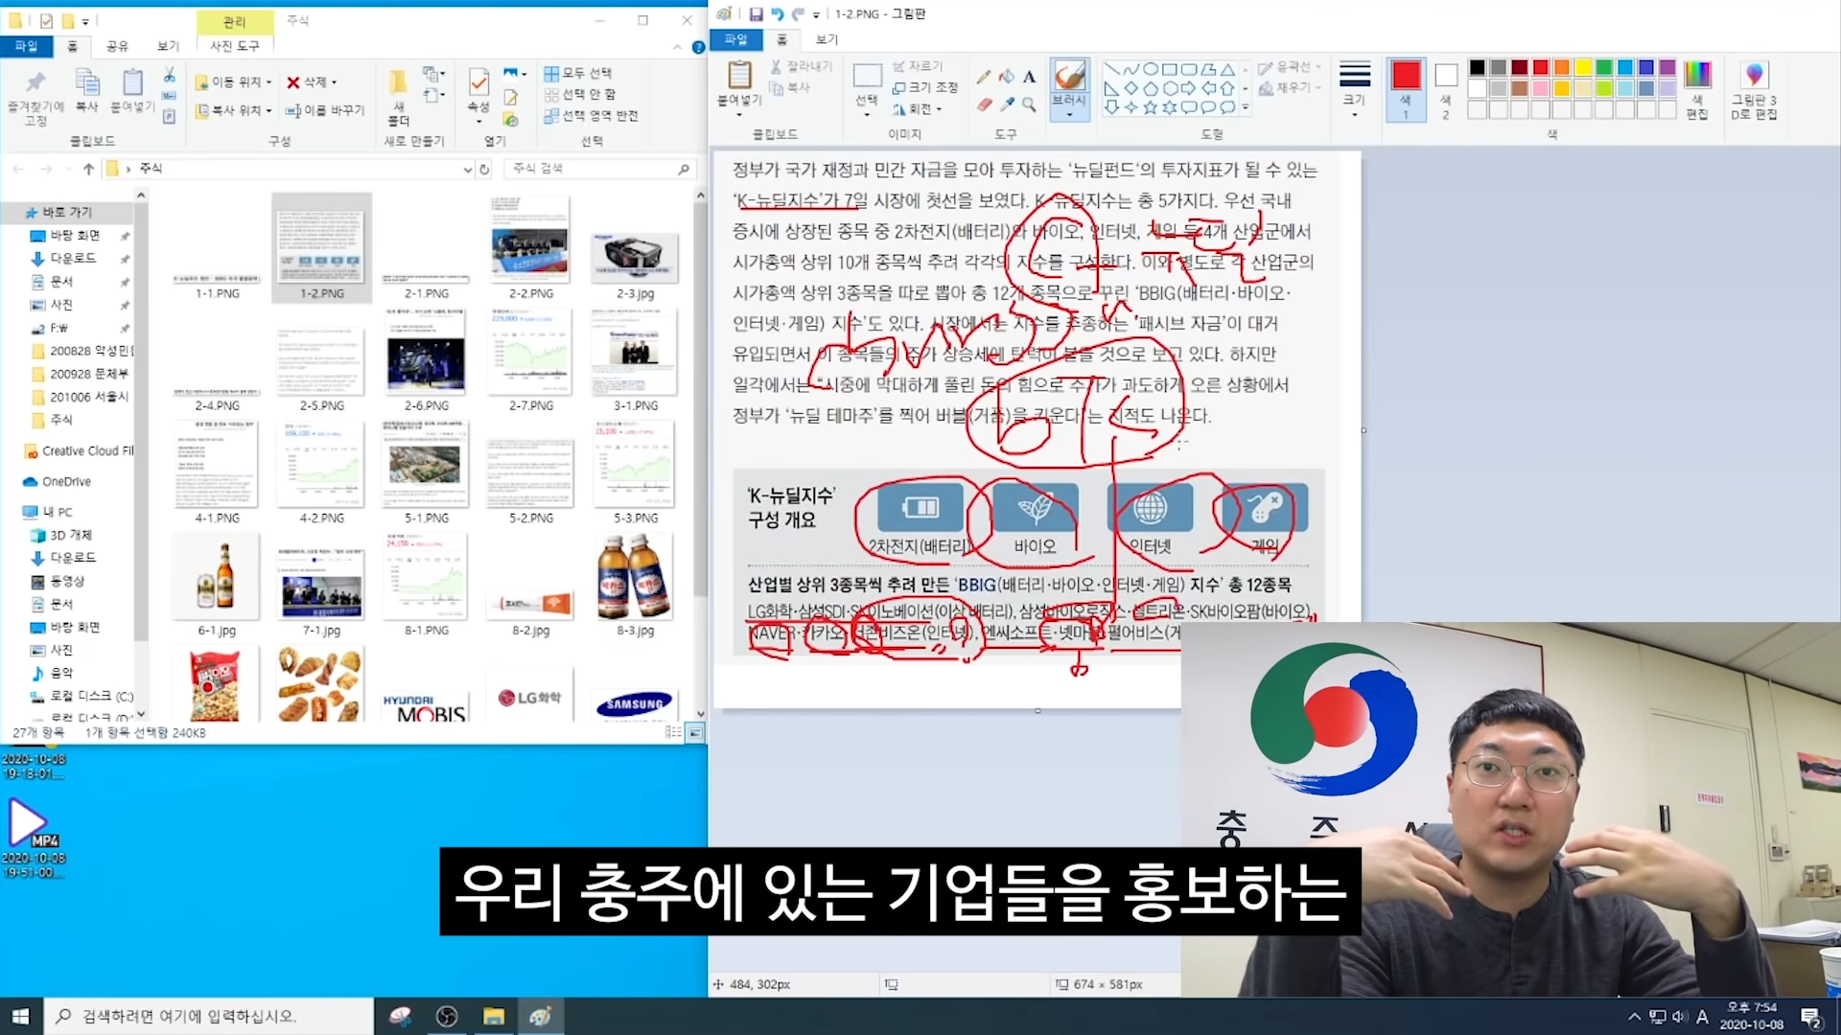The width and height of the screenshot is (1841, 1035).
Task: Click the Refresh icon beside address bar
Action: pyautogui.click(x=485, y=169)
